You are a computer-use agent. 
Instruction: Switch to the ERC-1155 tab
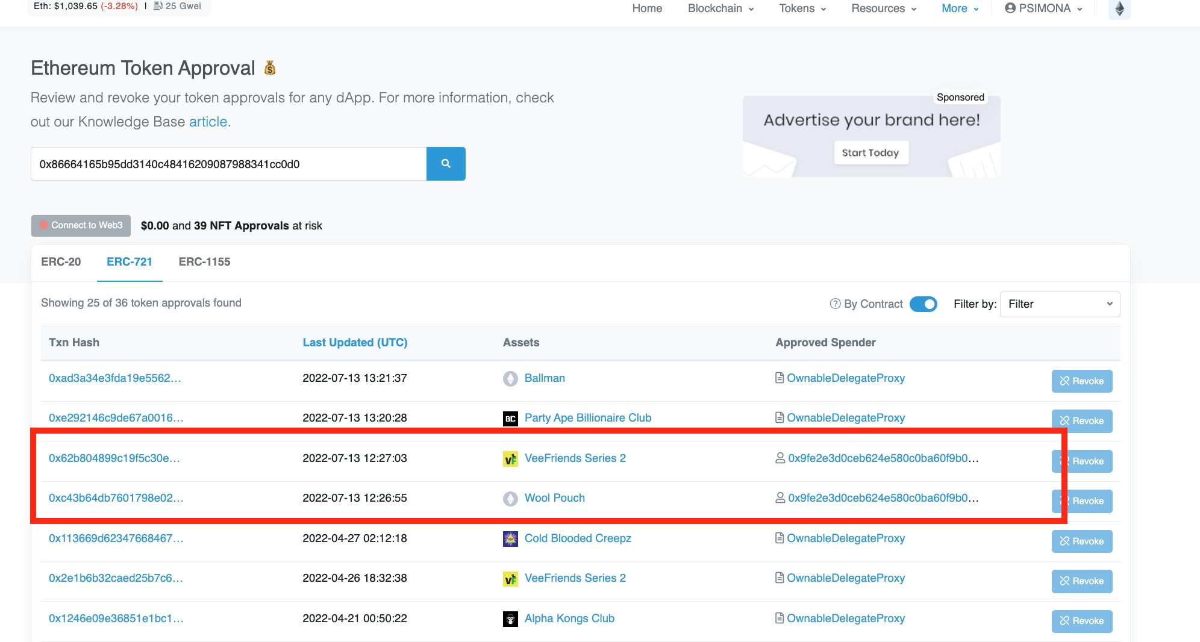pos(204,262)
